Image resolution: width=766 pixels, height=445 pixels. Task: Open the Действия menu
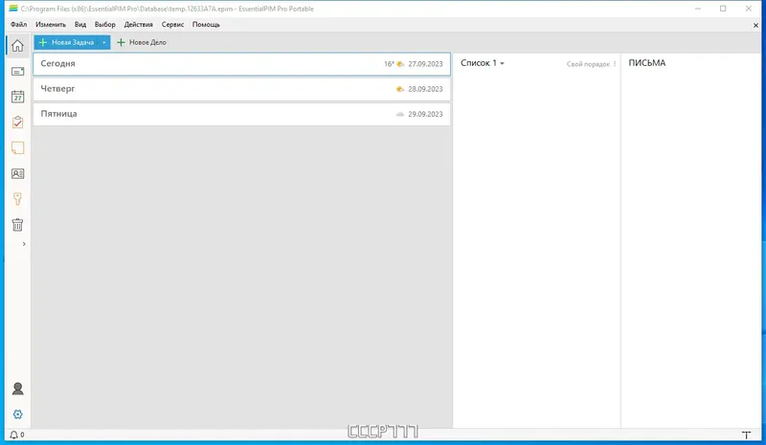pyautogui.click(x=138, y=25)
